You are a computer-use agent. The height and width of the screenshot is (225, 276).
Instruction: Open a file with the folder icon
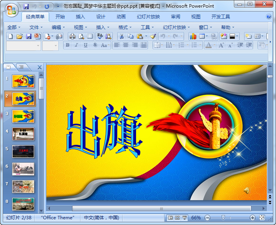click(20, 36)
